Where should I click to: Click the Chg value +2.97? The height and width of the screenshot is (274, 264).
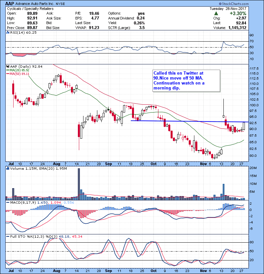pos(241,18)
